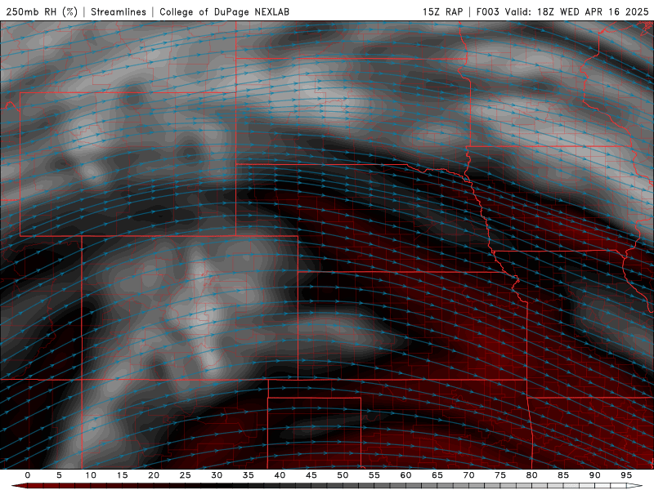654x490 pixels.
Task: Click the "250mb RH (%)" title text
Action: tap(42, 11)
